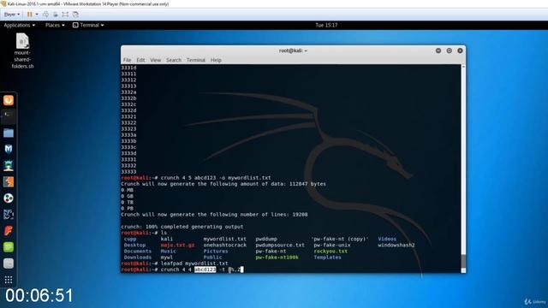Click windowshash2 in the ls output

click(x=396, y=246)
